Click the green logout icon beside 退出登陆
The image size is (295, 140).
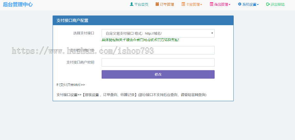268,5
